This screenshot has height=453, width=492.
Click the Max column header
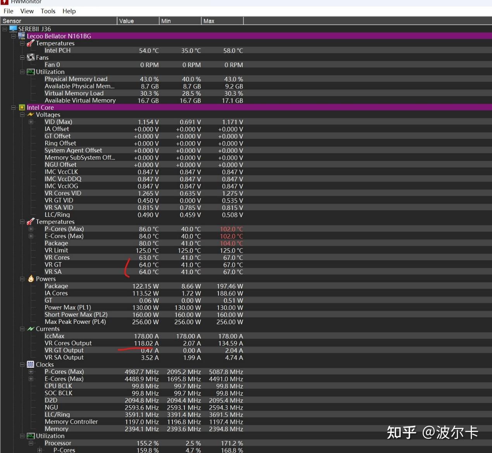(223, 21)
